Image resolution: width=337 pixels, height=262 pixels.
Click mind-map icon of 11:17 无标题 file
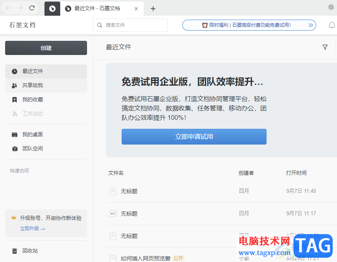tap(113, 214)
